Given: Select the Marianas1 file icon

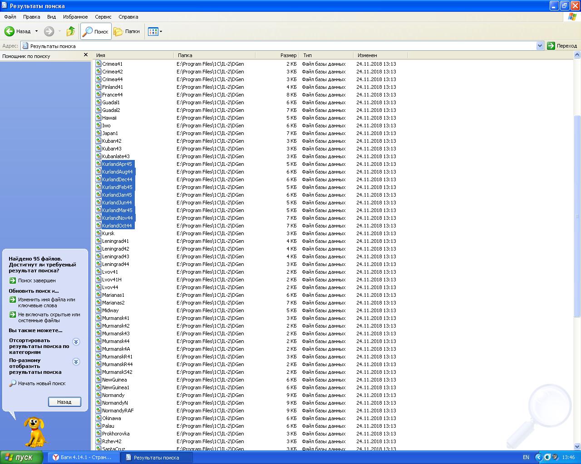Looking at the screenshot, I should 98,295.
